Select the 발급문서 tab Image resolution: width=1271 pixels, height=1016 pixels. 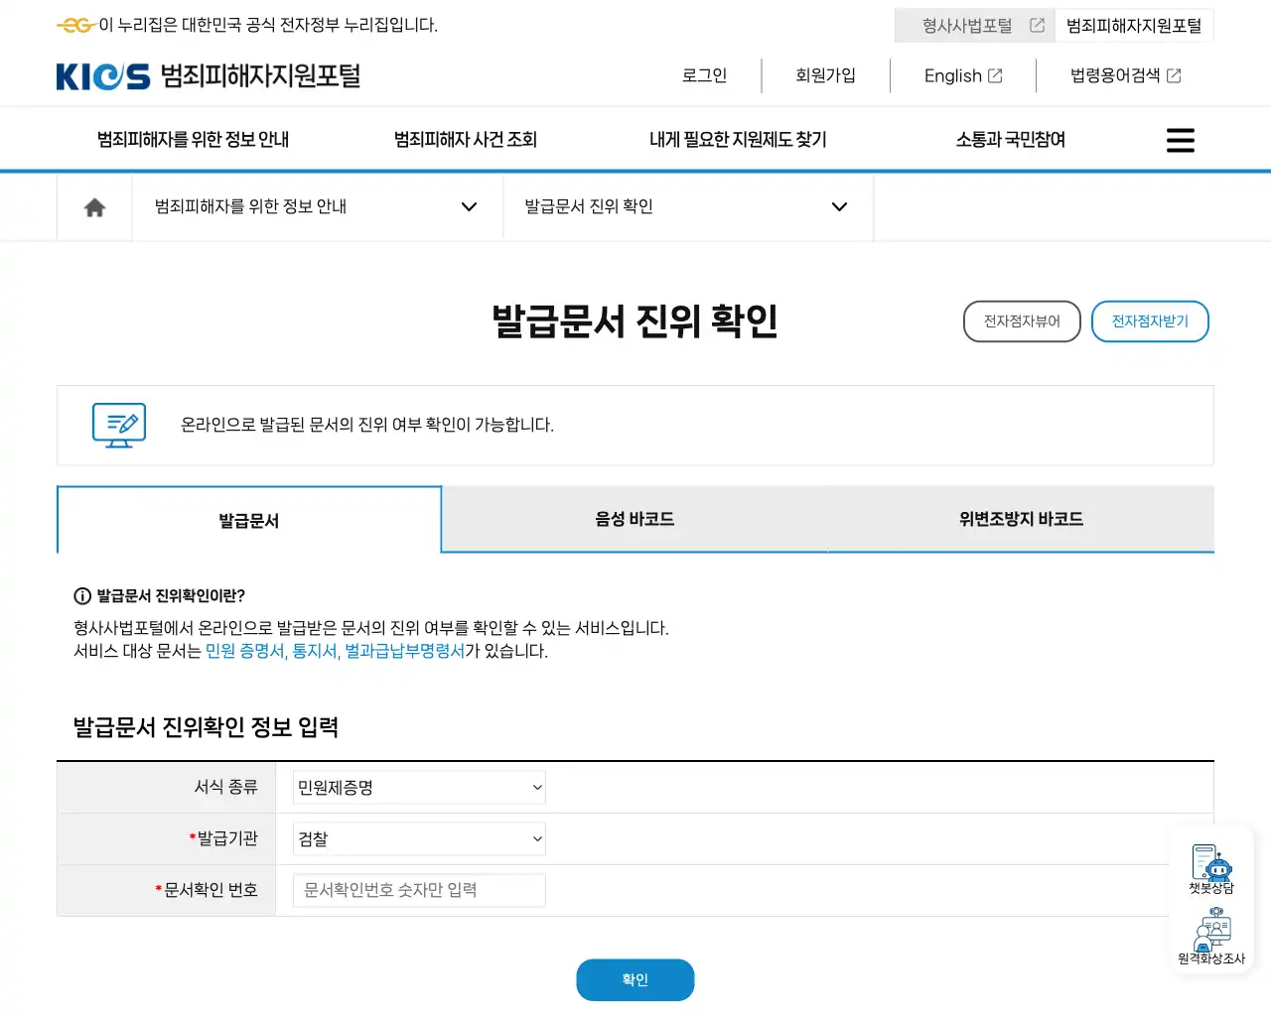[x=249, y=520]
